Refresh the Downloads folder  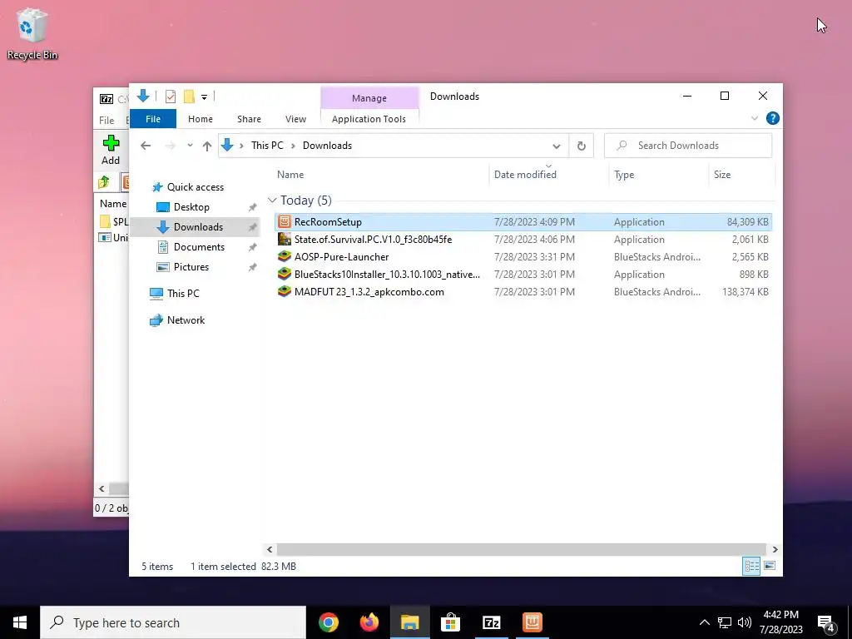point(581,146)
